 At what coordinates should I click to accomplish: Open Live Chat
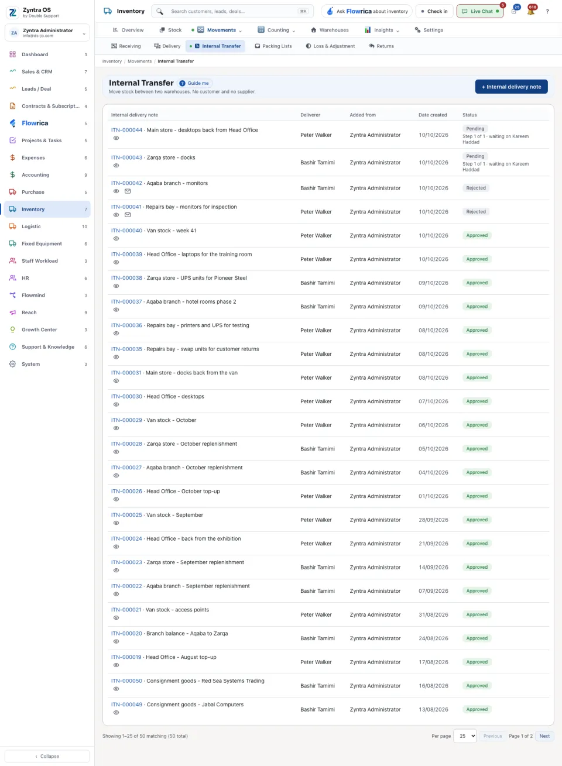480,11
